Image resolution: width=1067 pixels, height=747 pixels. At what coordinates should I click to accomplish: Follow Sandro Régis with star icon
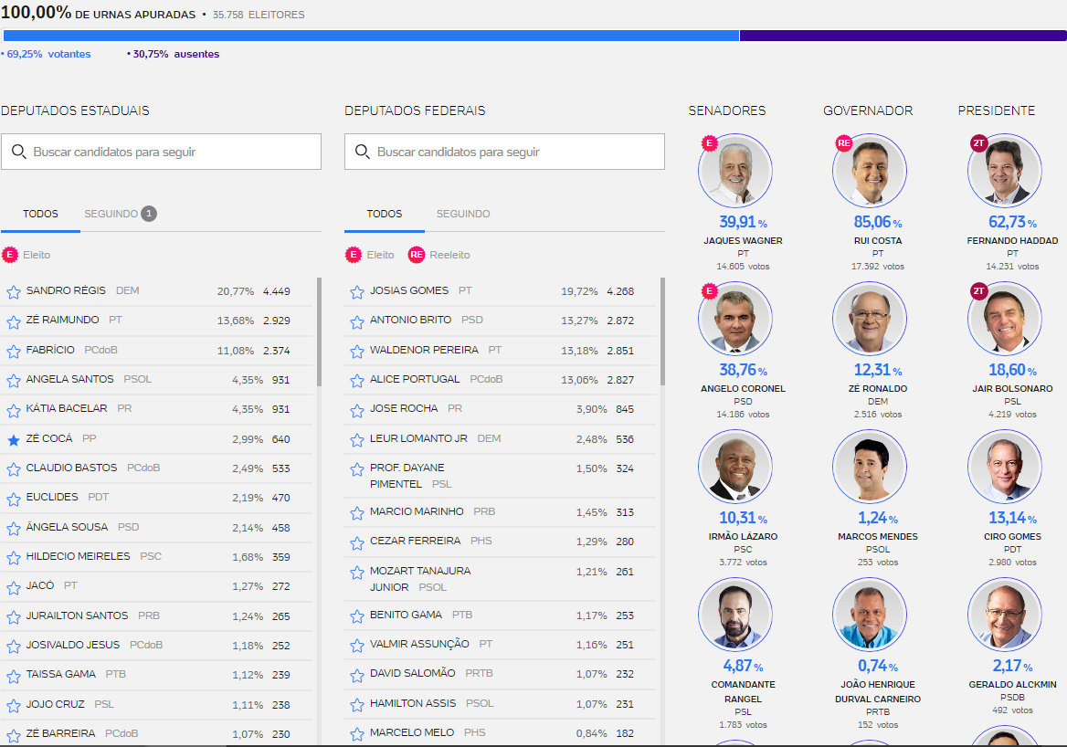(x=14, y=292)
